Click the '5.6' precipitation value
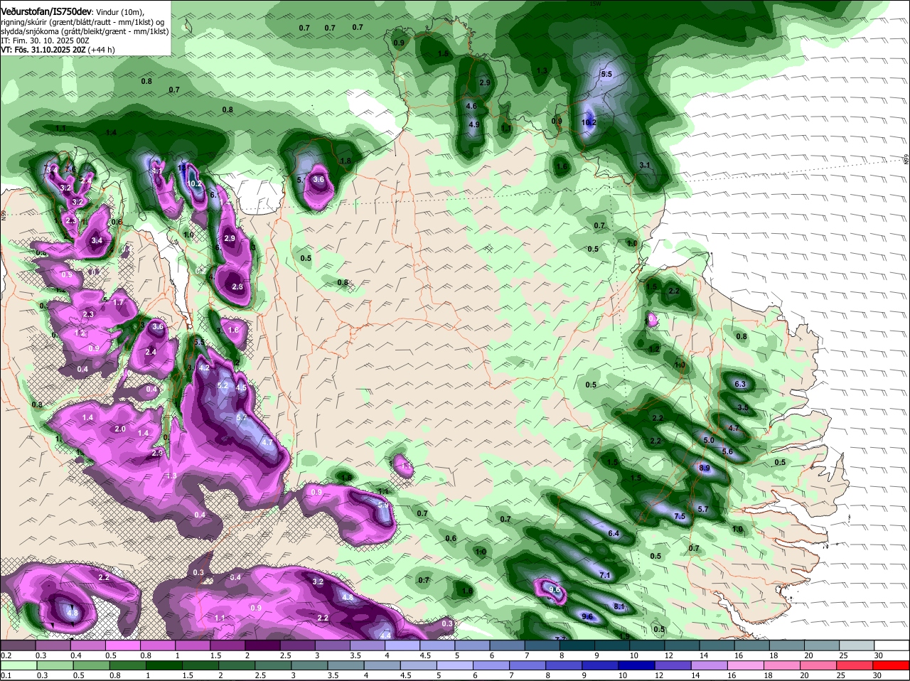 (727, 451)
